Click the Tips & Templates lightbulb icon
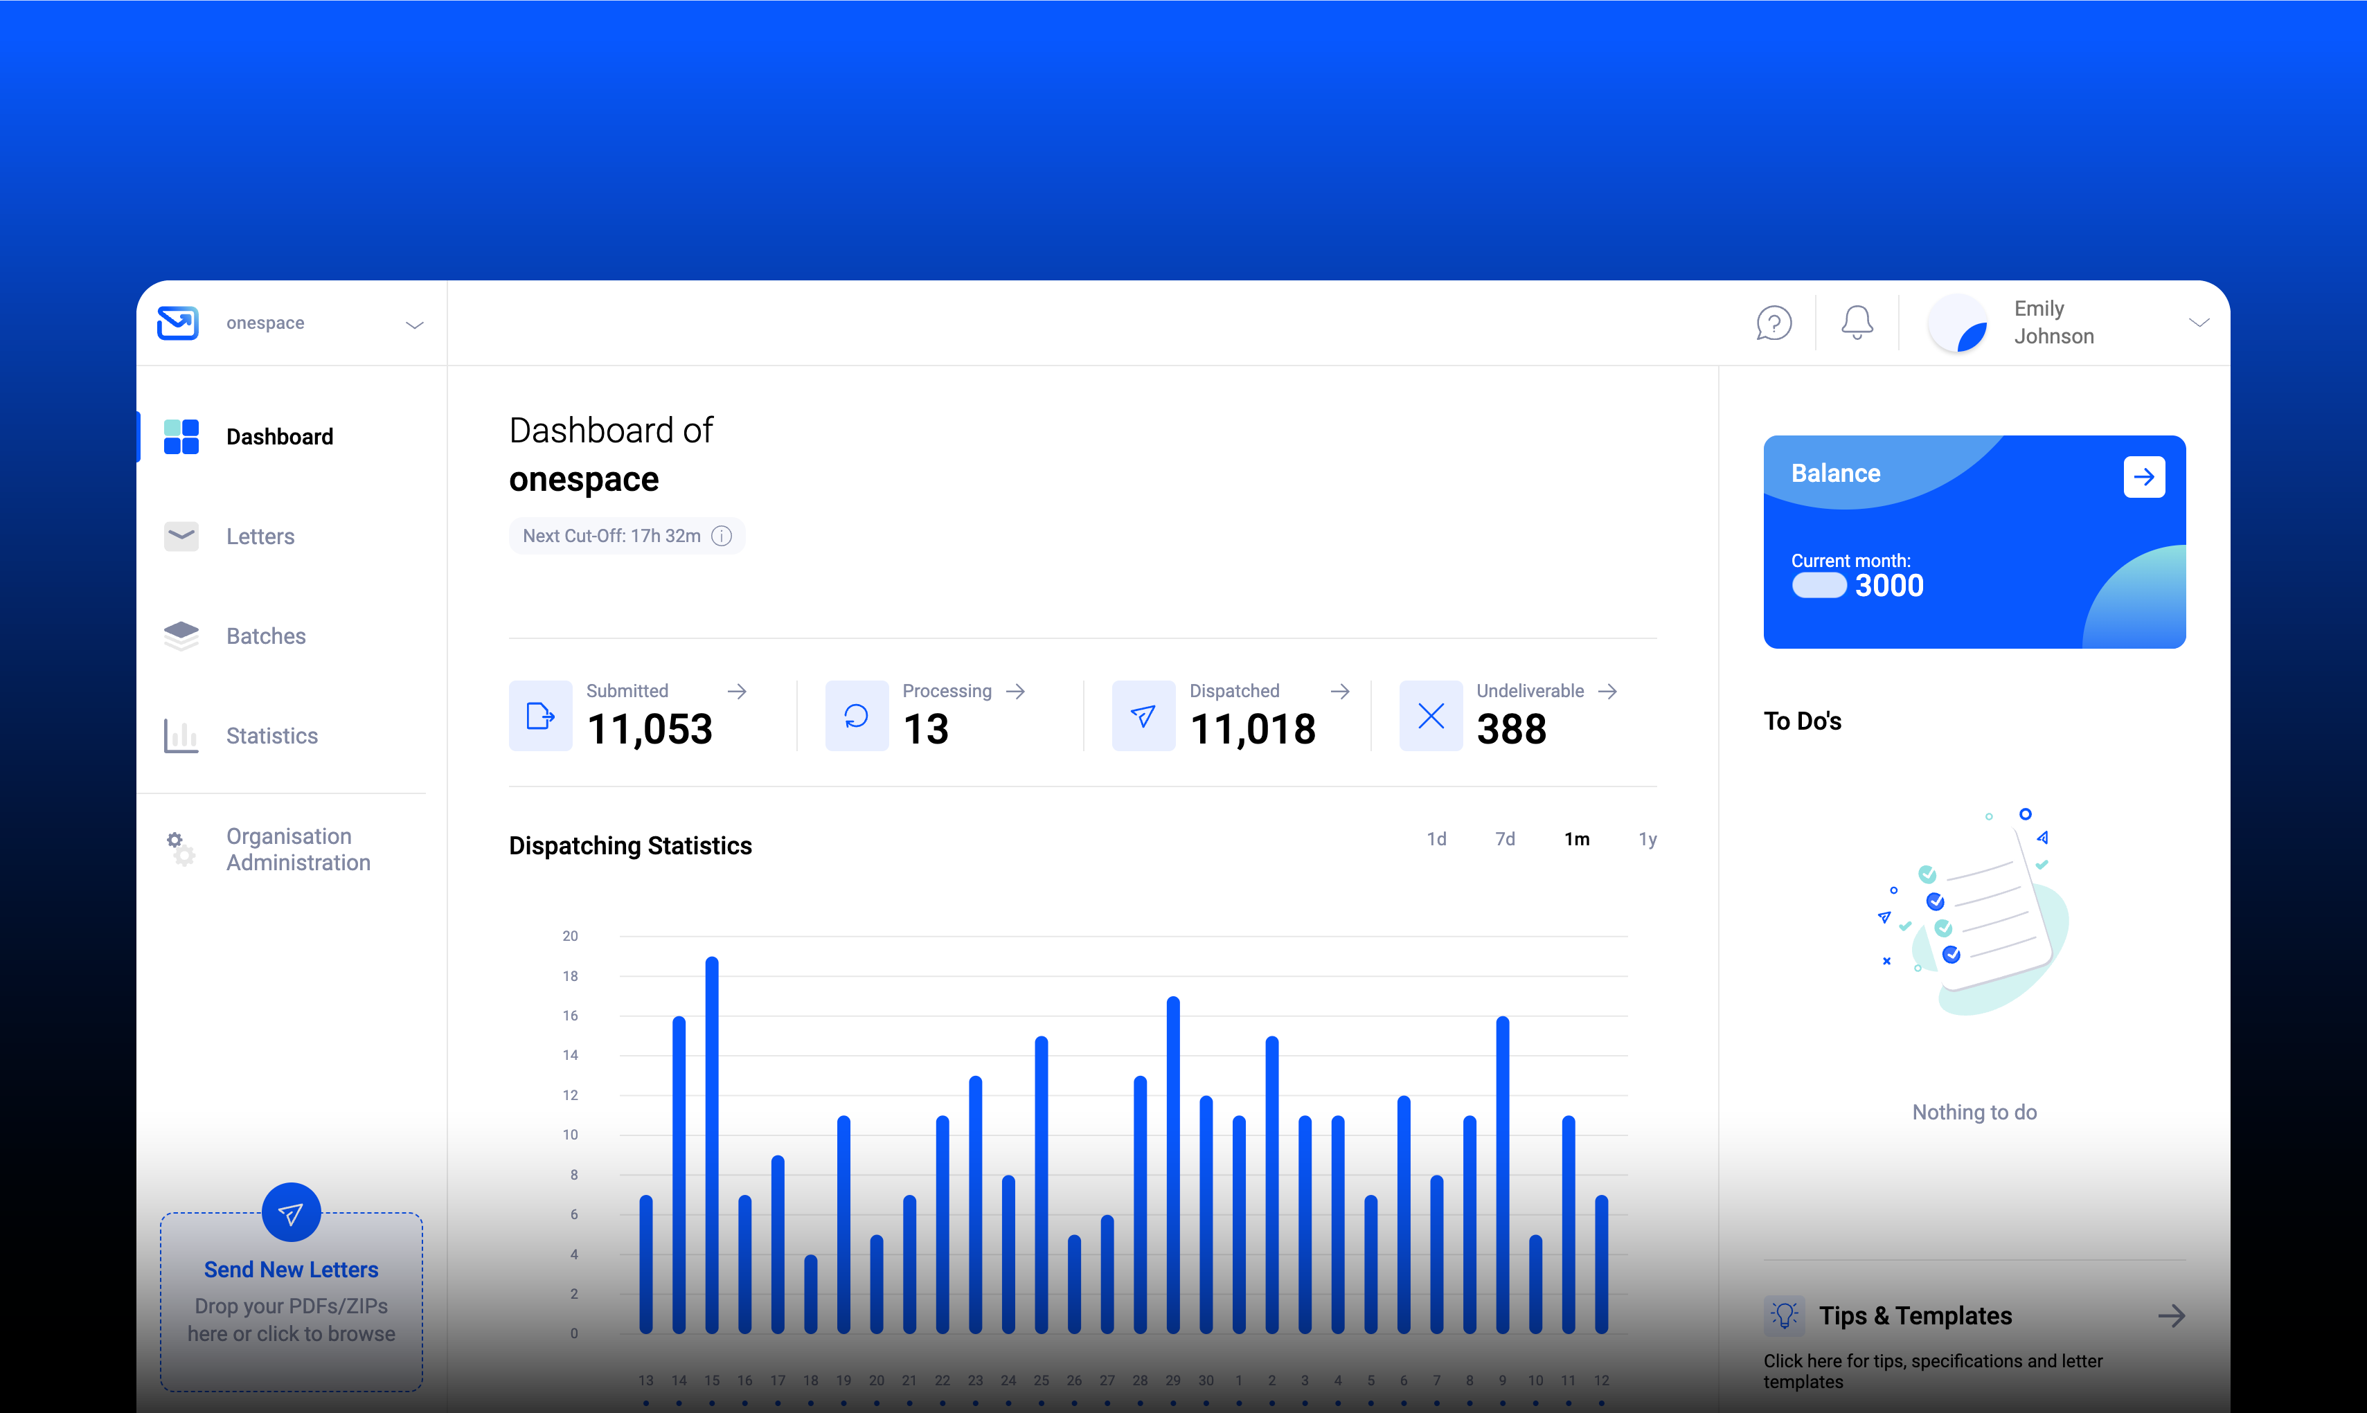This screenshot has height=1413, width=2367. 1785,1315
